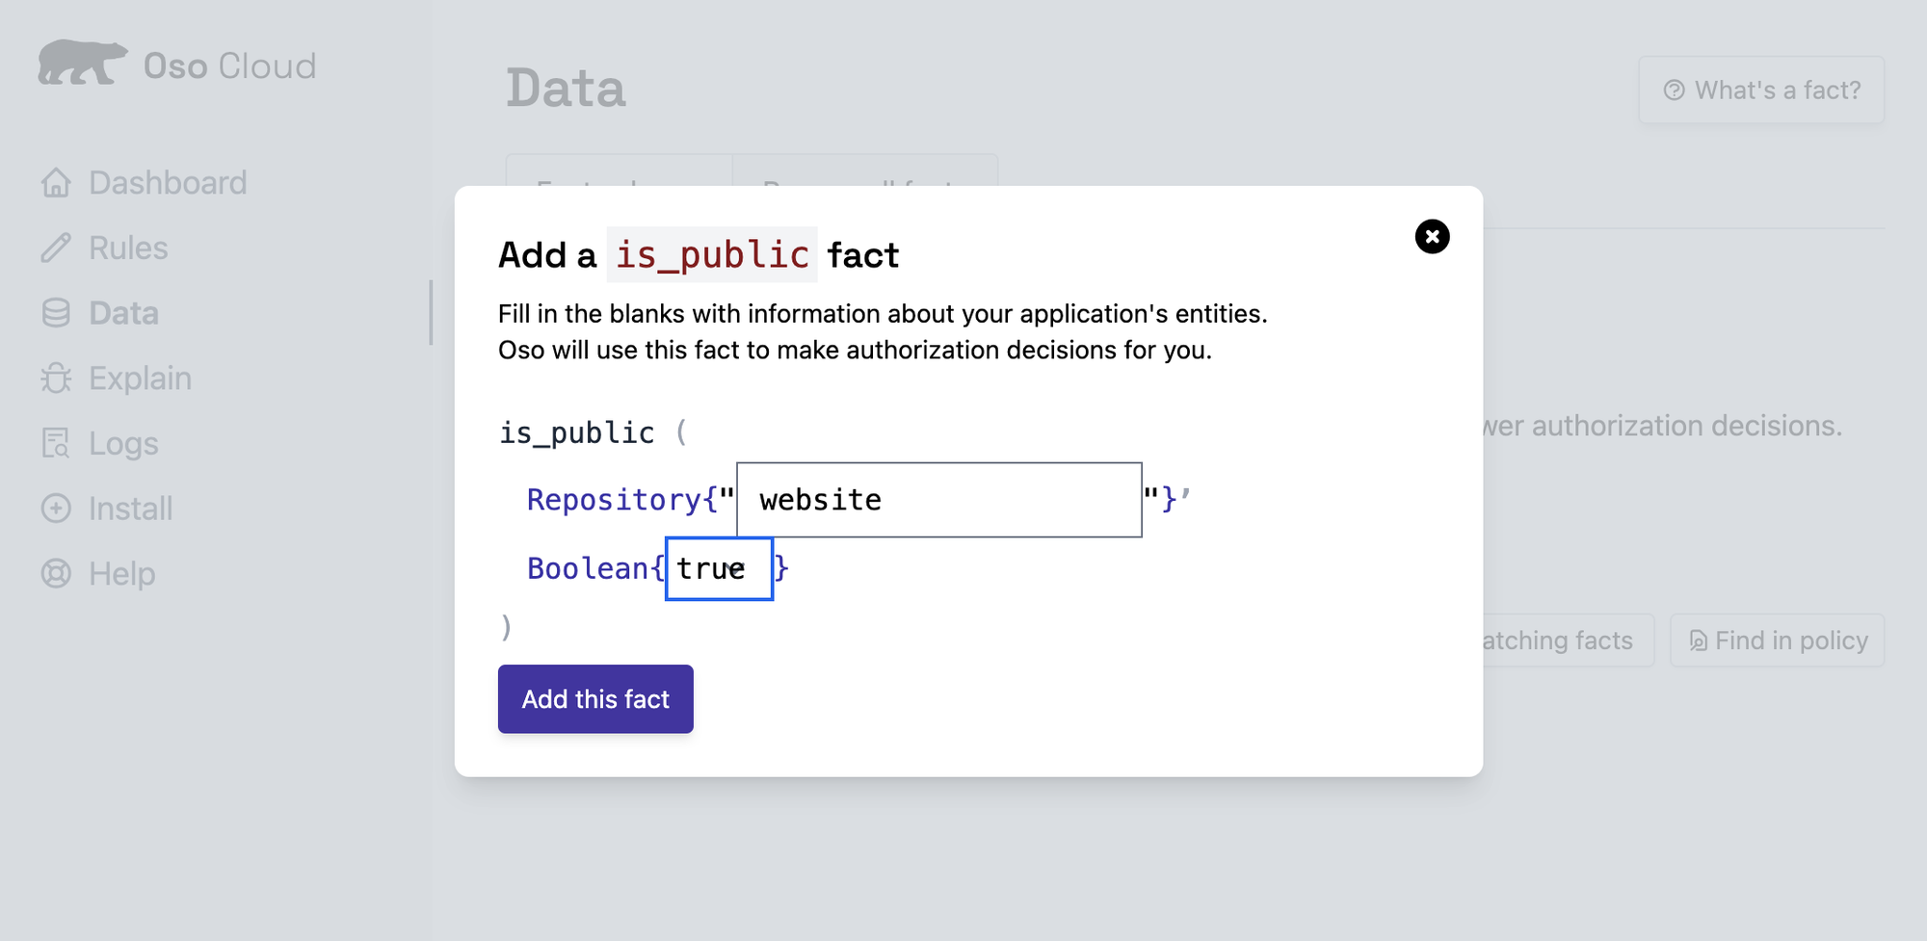Click the Data database icon
1927x941 pixels.
click(x=56, y=313)
